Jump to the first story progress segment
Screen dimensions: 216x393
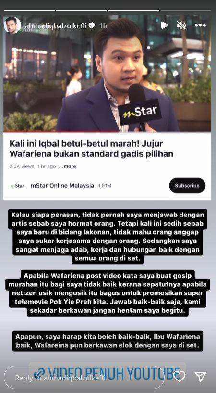coord(29,10)
